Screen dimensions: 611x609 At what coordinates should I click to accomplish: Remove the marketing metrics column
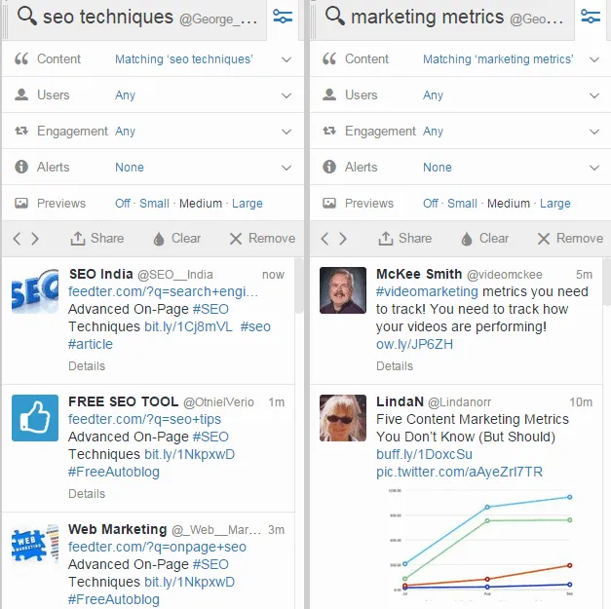[569, 238]
